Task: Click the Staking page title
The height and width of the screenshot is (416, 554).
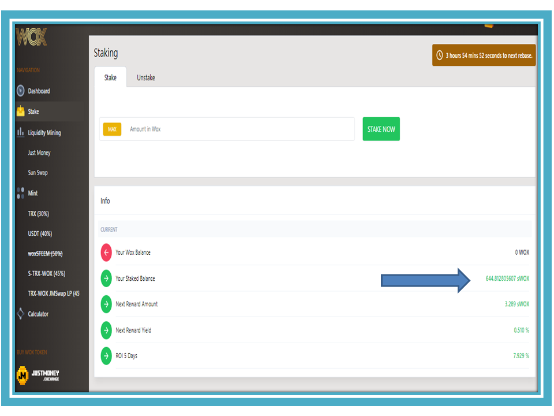Action: tap(106, 53)
